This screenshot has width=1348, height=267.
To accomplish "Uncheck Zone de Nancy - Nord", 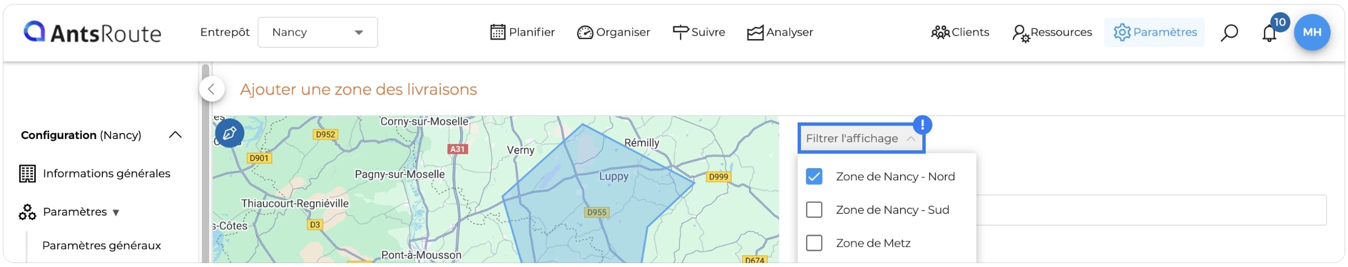I will pos(814,177).
